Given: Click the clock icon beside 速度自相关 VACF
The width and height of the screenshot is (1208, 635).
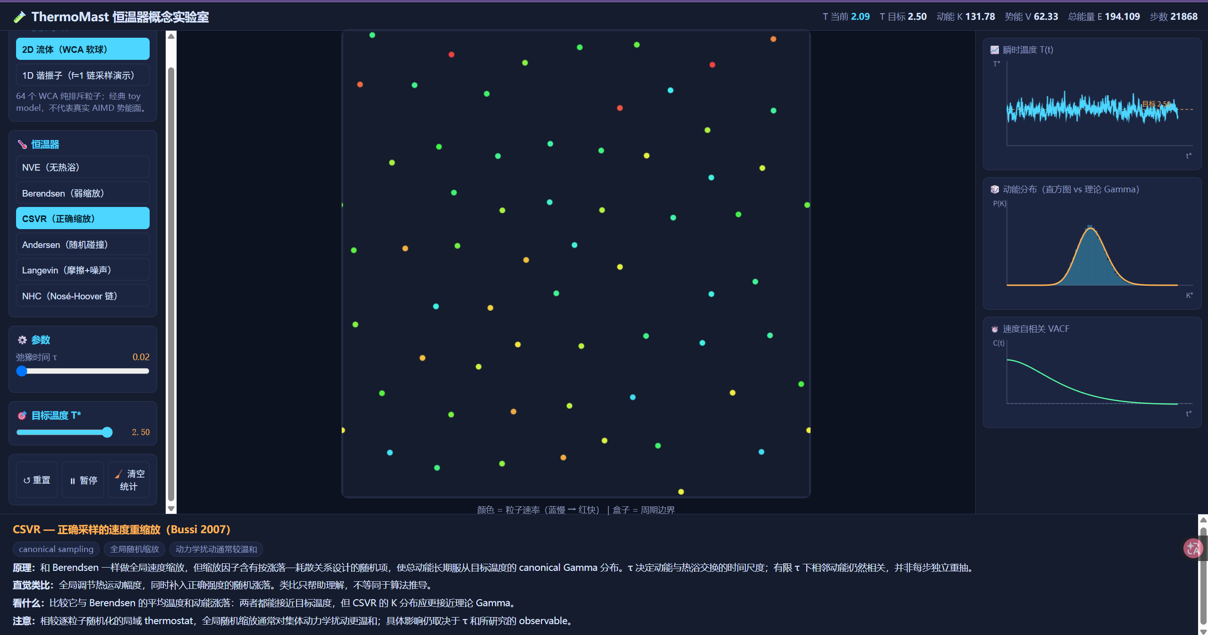Looking at the screenshot, I should click(x=995, y=329).
